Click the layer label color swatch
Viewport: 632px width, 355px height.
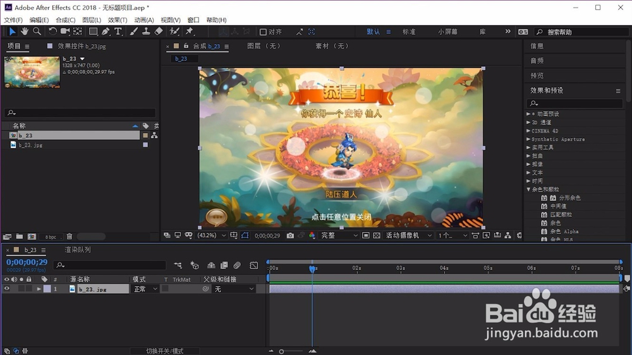(x=47, y=289)
